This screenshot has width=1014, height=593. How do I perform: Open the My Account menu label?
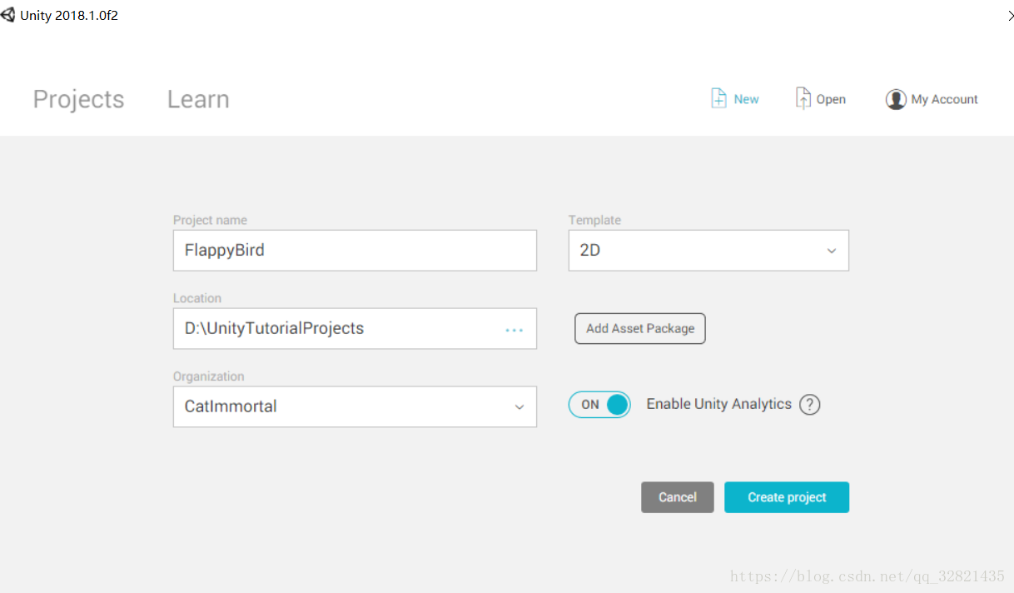pos(945,99)
